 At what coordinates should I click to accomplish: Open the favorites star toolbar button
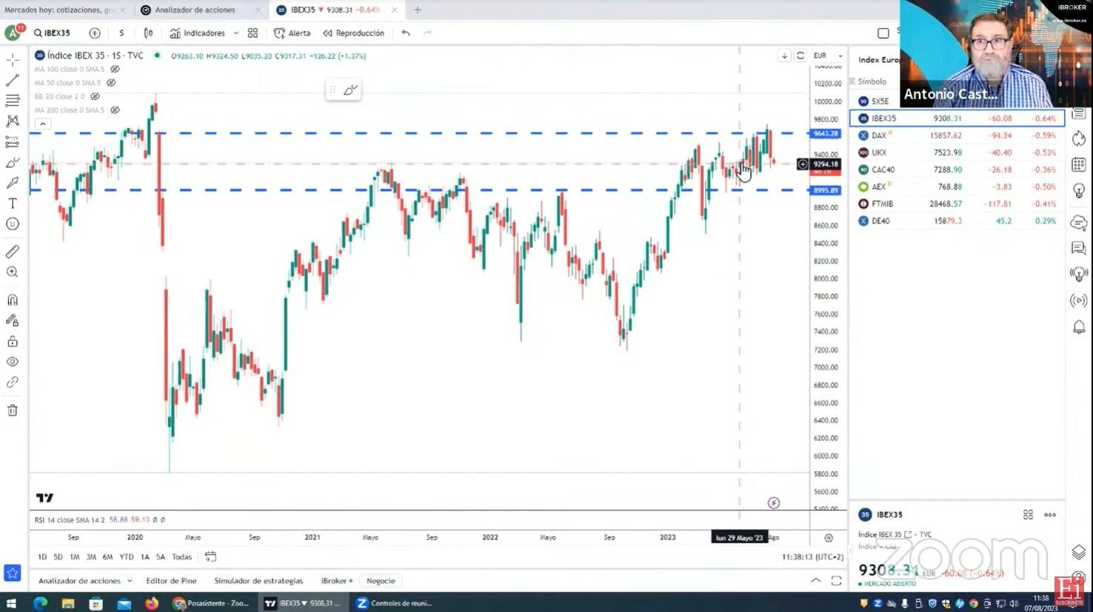[13, 573]
